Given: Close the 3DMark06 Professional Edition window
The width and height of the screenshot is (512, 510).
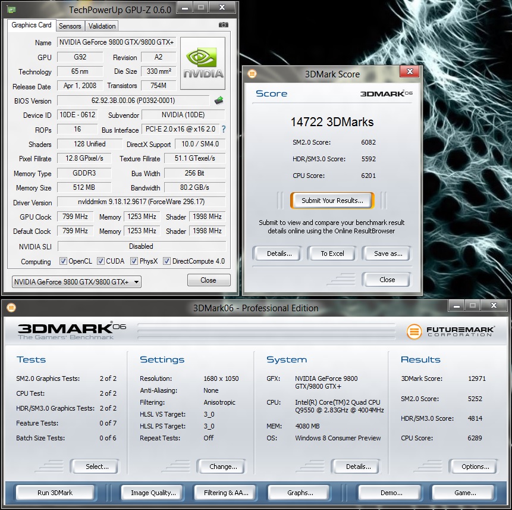Looking at the screenshot, I should point(494,305).
